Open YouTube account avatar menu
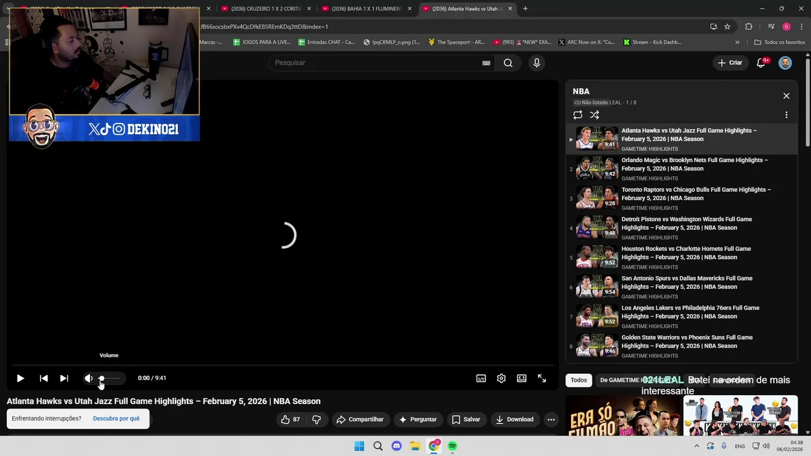Screen dimensions: 811x456 pos(785,63)
